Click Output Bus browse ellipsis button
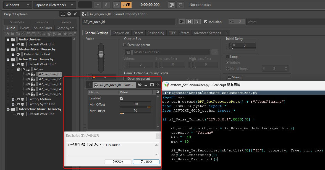 click(214, 52)
